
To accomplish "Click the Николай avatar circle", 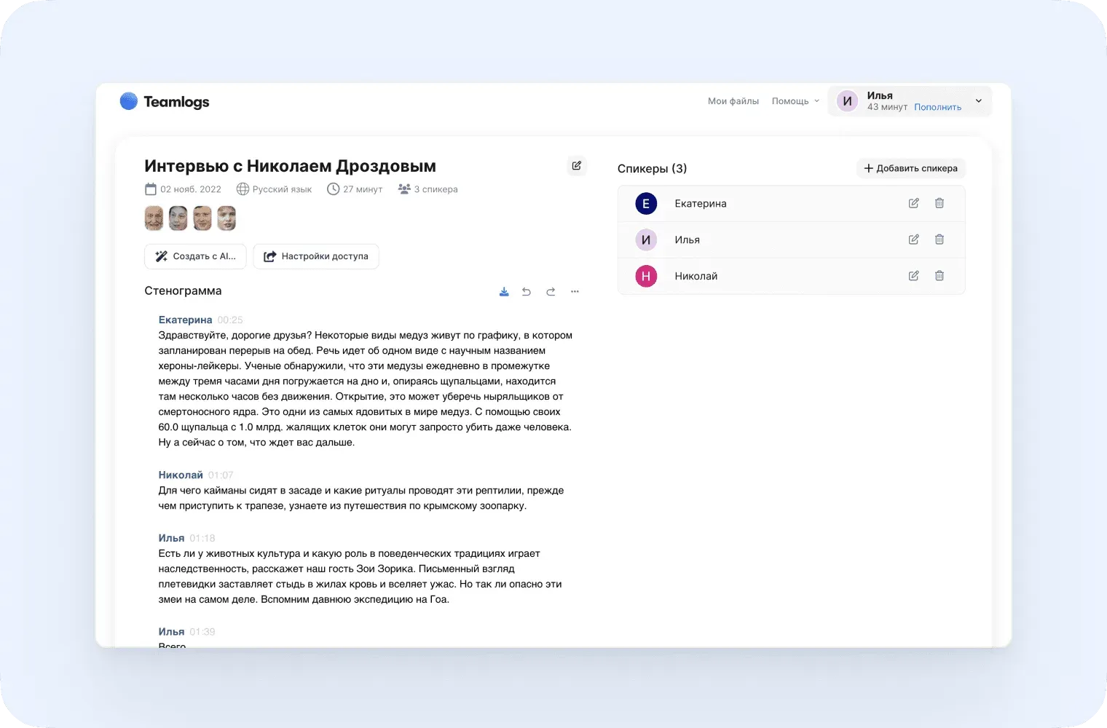I will (x=646, y=277).
